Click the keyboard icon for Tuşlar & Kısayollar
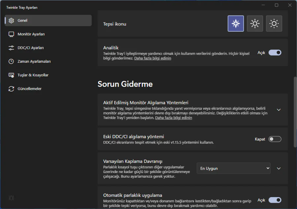This screenshot has height=209, width=297. 11,75
